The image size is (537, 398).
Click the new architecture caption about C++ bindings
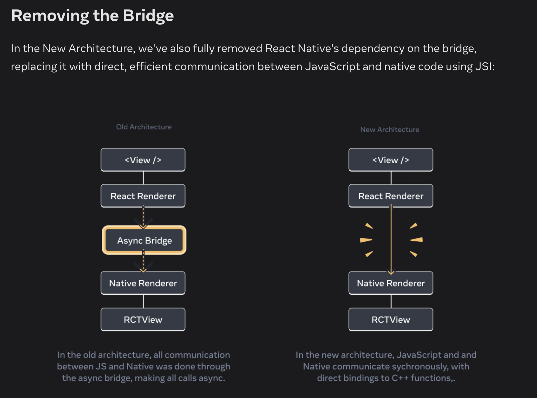pyautogui.click(x=386, y=366)
